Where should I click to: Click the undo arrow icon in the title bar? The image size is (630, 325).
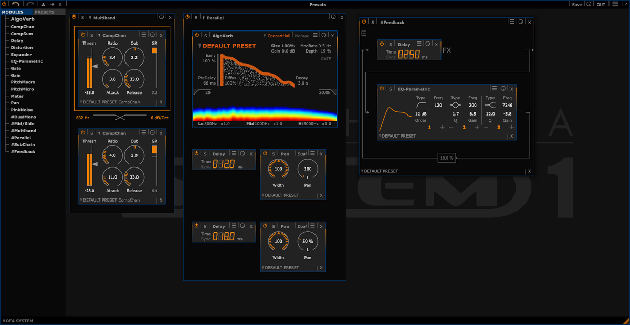(x=15, y=4)
